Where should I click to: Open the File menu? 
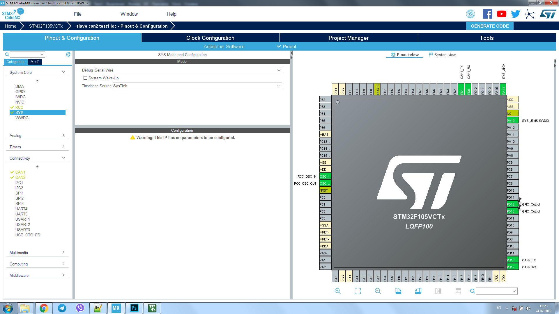pyautogui.click(x=78, y=14)
